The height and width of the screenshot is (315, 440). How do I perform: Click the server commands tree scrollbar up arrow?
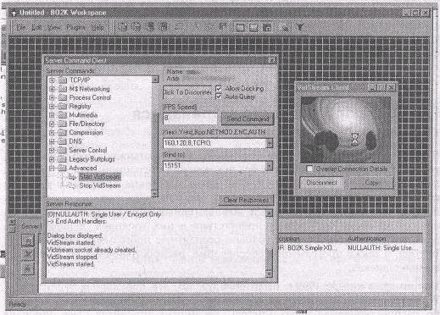(x=155, y=80)
